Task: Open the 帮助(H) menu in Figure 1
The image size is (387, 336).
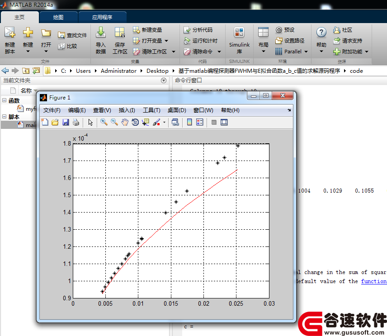Action: tap(230, 110)
